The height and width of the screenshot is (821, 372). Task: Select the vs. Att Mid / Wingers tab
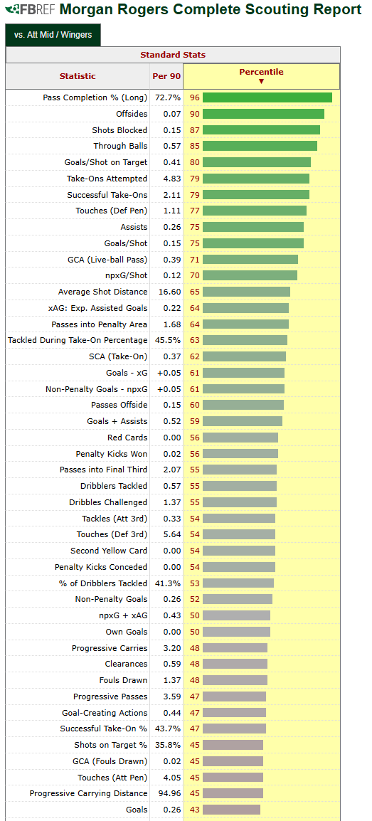click(53, 35)
